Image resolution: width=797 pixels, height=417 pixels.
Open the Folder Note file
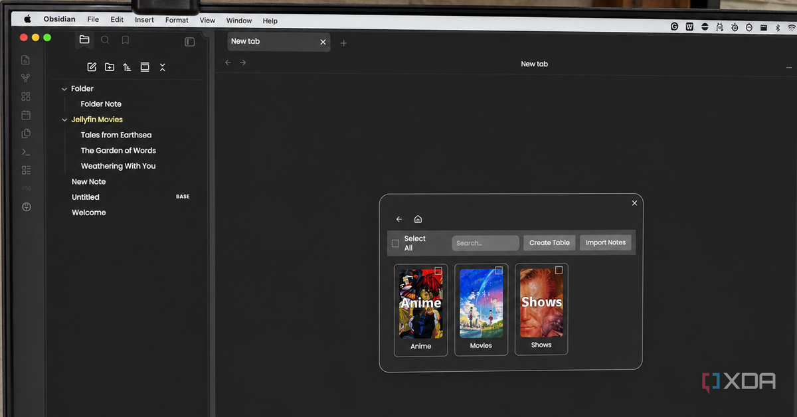pos(101,104)
